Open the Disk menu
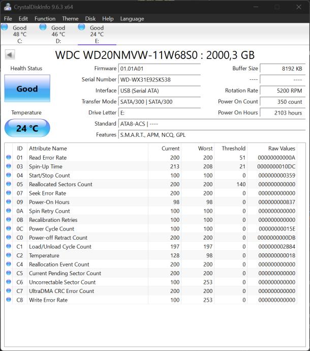Image resolution: width=310 pixels, height=351 pixels. (90, 19)
